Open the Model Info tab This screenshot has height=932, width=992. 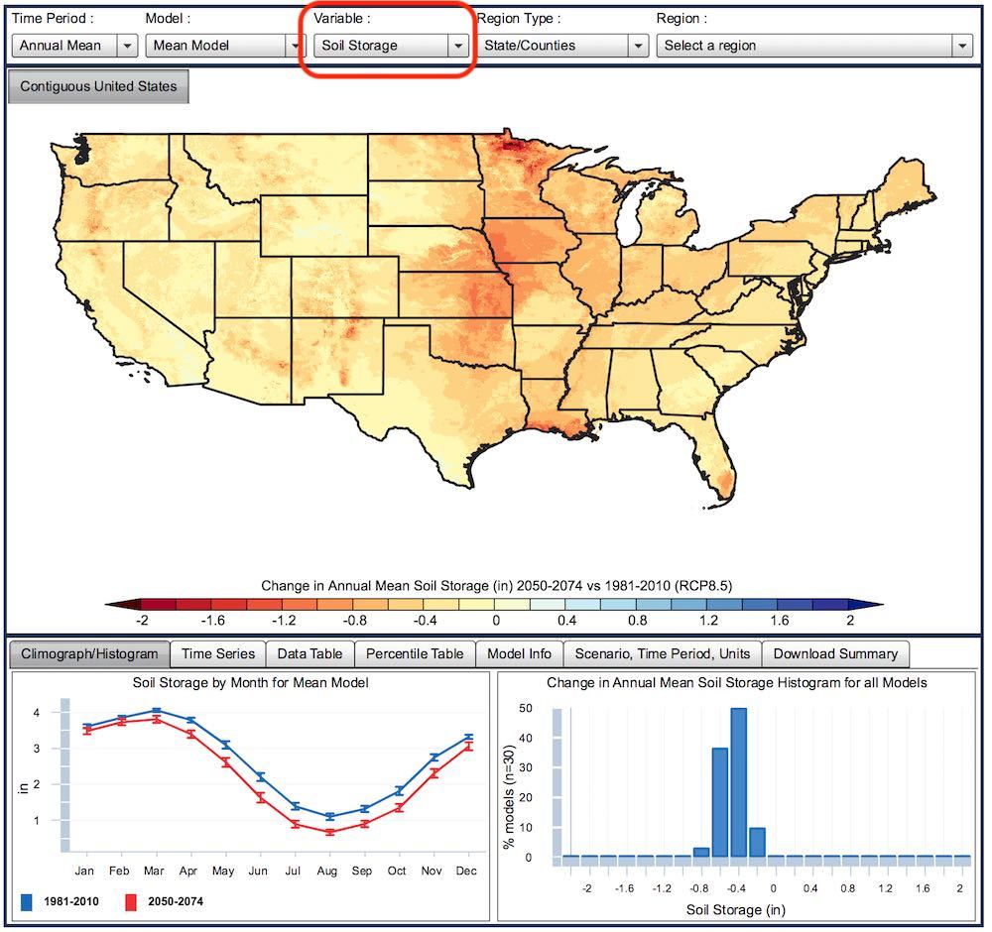coord(519,653)
